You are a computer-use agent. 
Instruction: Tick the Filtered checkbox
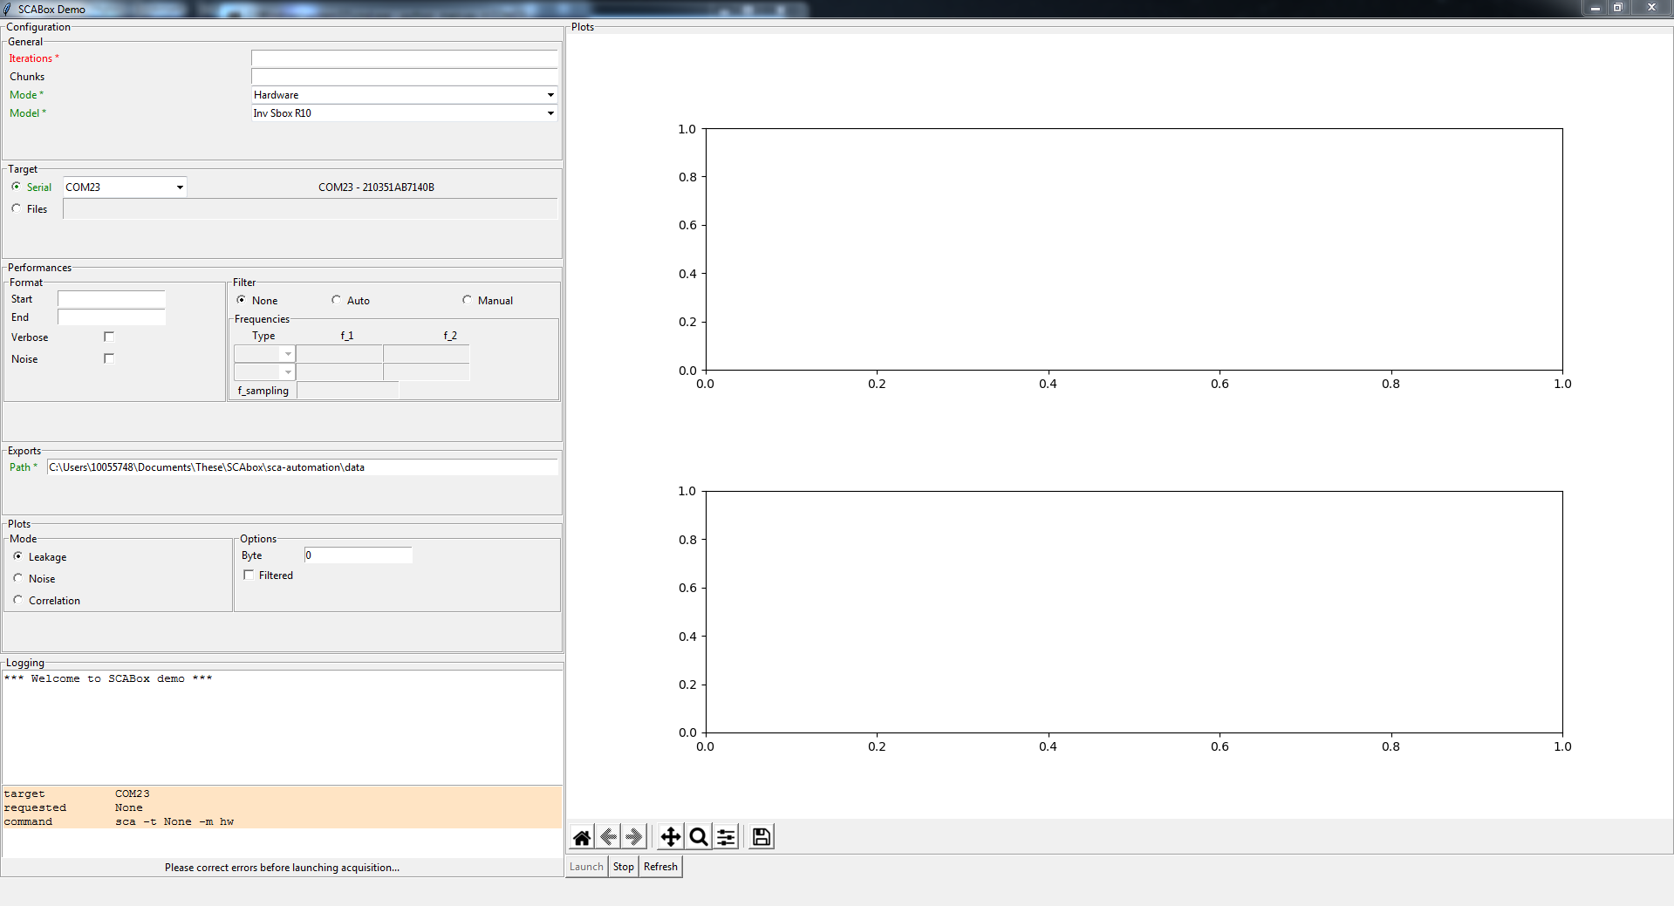point(249,576)
